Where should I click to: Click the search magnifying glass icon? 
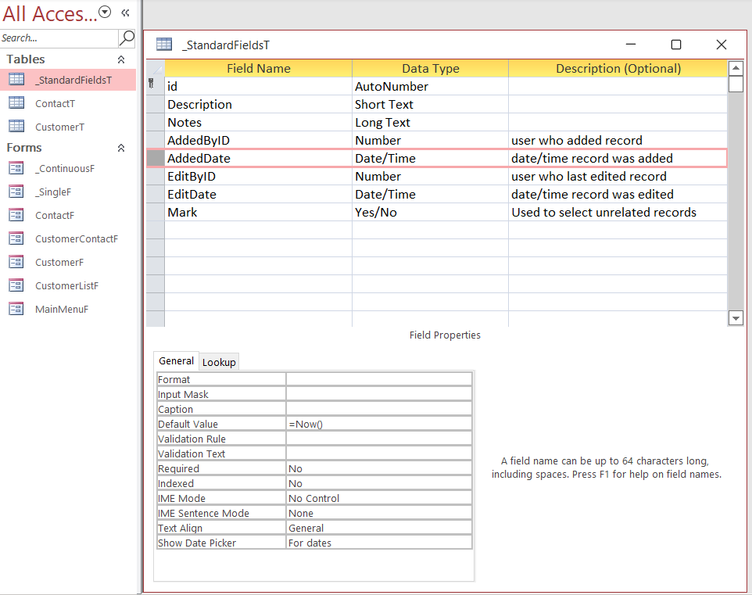[126, 38]
